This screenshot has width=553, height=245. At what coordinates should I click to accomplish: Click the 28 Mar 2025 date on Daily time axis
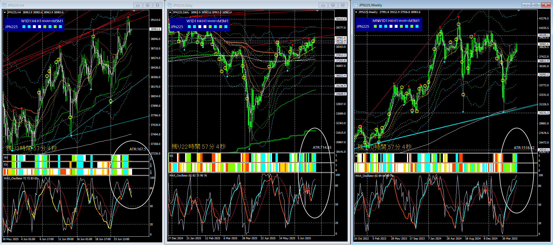tap(250, 238)
